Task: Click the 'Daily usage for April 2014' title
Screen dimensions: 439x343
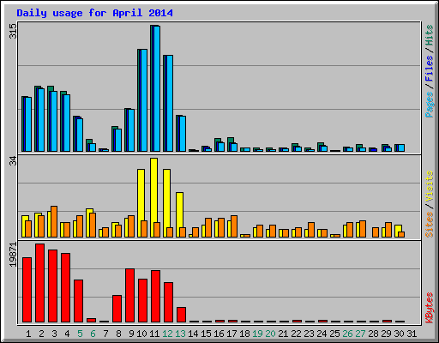Action: pyautogui.click(x=94, y=13)
